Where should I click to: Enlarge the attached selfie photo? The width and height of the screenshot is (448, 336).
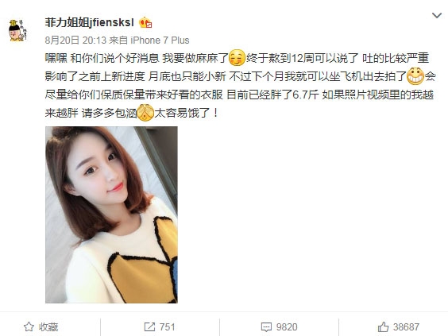111,214
